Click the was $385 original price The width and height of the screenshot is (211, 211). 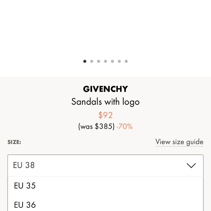96,127
